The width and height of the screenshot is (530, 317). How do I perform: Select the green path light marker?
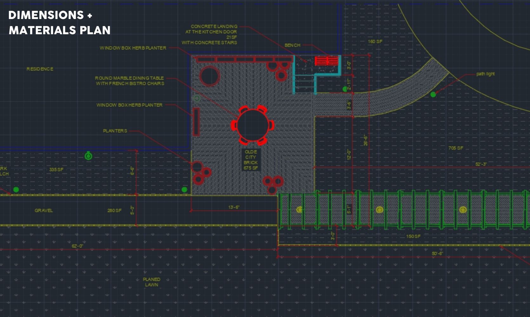coord(433,94)
